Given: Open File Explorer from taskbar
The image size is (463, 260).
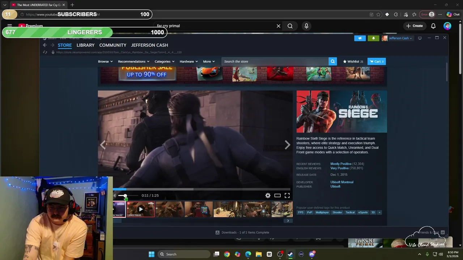Looking at the screenshot, I should tap(259, 254).
